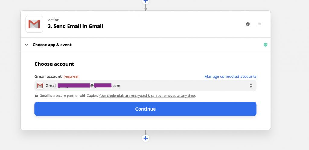The image size is (309, 150).
Task: Click the green checkmark status icon
Action: coord(266,45)
